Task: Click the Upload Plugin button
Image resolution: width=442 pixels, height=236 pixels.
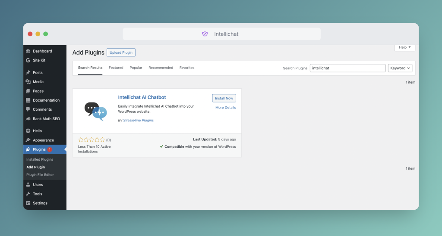Action: click(x=121, y=52)
